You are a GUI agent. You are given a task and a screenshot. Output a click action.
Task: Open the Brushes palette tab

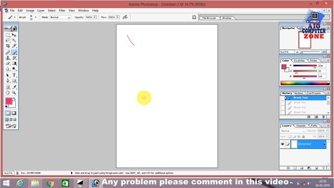pyautogui.click(x=227, y=18)
